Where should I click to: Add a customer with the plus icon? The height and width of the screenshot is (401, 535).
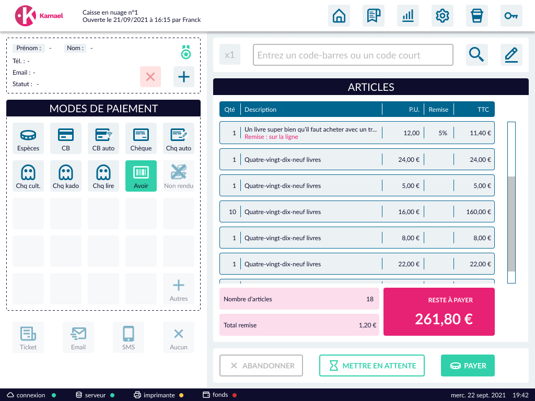coord(183,77)
